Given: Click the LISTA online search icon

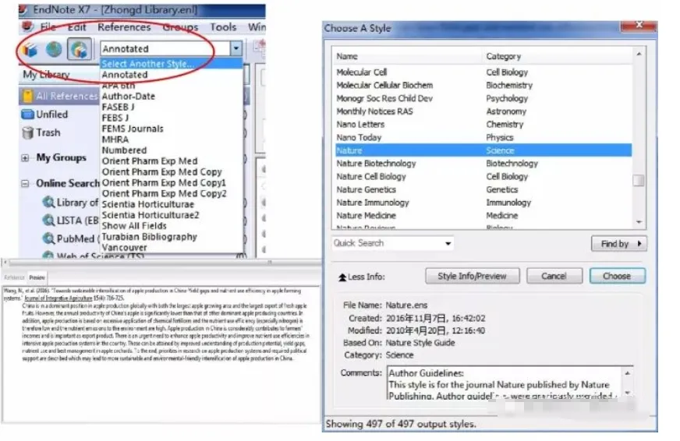Looking at the screenshot, I should pyautogui.click(x=48, y=220).
